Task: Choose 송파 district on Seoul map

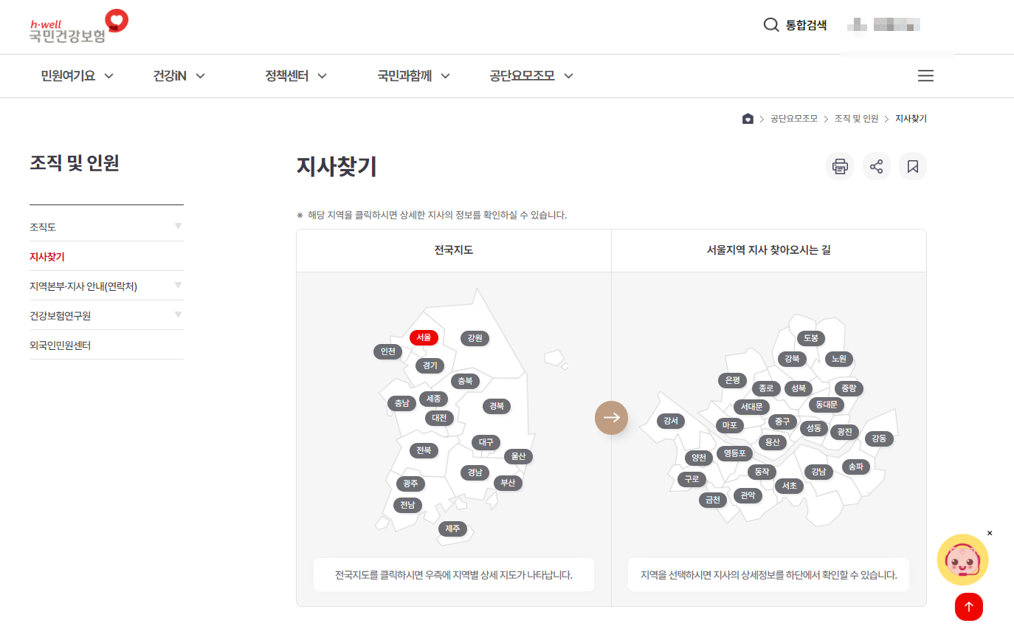Action: coord(856,467)
